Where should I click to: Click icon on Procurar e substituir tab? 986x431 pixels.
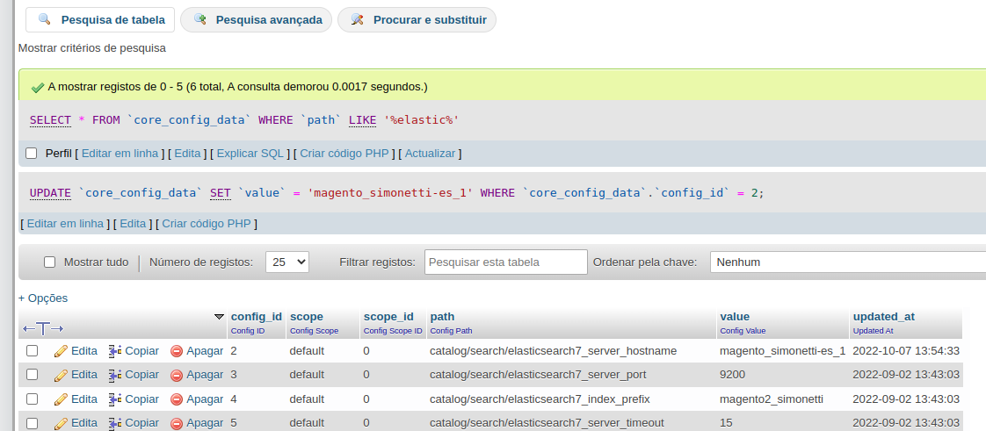(x=357, y=18)
